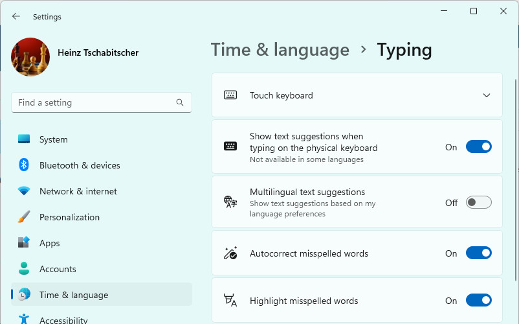Maximize the Settings window

pos(474,11)
